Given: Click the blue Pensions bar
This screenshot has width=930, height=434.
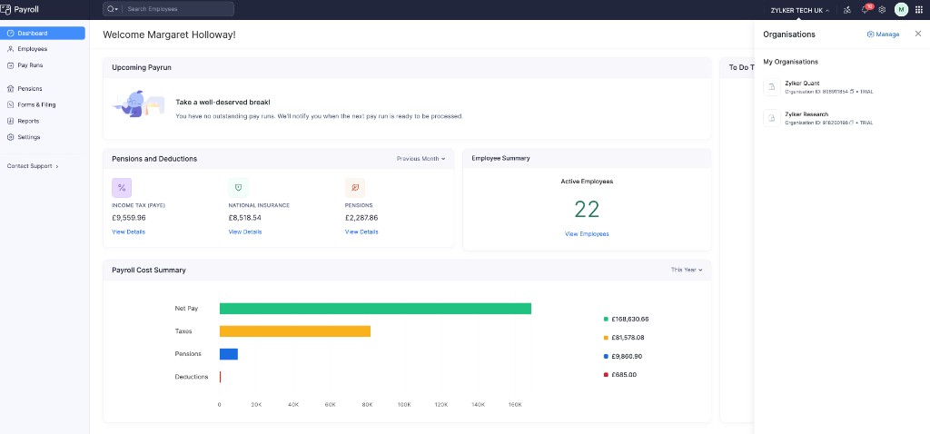Looking at the screenshot, I should (x=228, y=354).
